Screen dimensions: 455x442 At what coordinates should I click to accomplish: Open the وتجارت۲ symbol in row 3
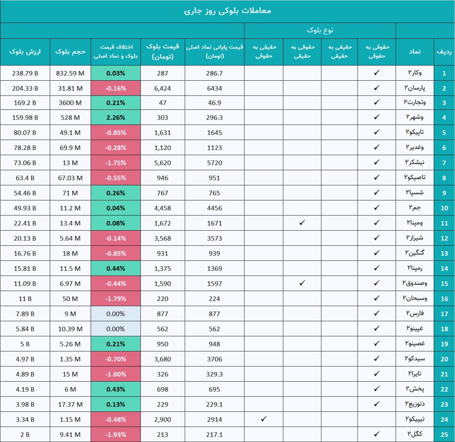coord(414,103)
